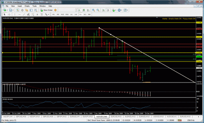Draw a vertical line
Image resolution: width=204 pixels, height=123 pixels.
tap(15, 14)
